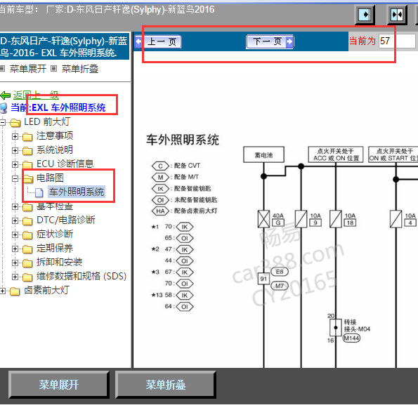Click the 40A fuse G symbol

coord(263,219)
